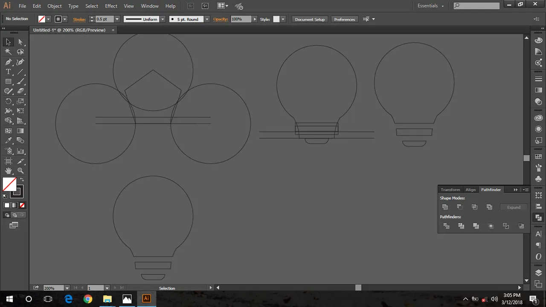Open the Effect menu
Viewport: 546px width, 307px height.
pyautogui.click(x=111, y=6)
